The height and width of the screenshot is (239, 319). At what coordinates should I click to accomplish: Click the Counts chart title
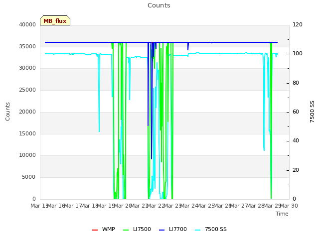pyautogui.click(x=159, y=5)
